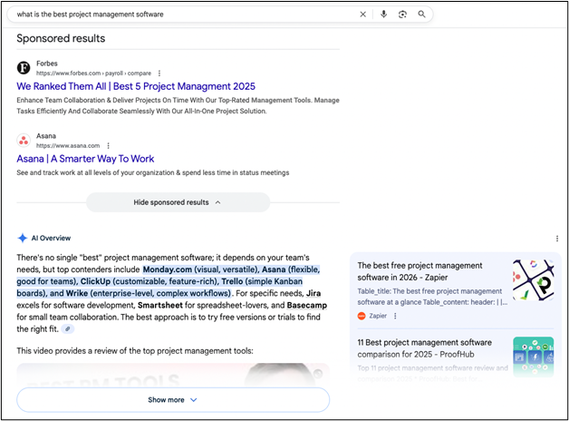Open AI Overview three-dot options menu

(557, 239)
